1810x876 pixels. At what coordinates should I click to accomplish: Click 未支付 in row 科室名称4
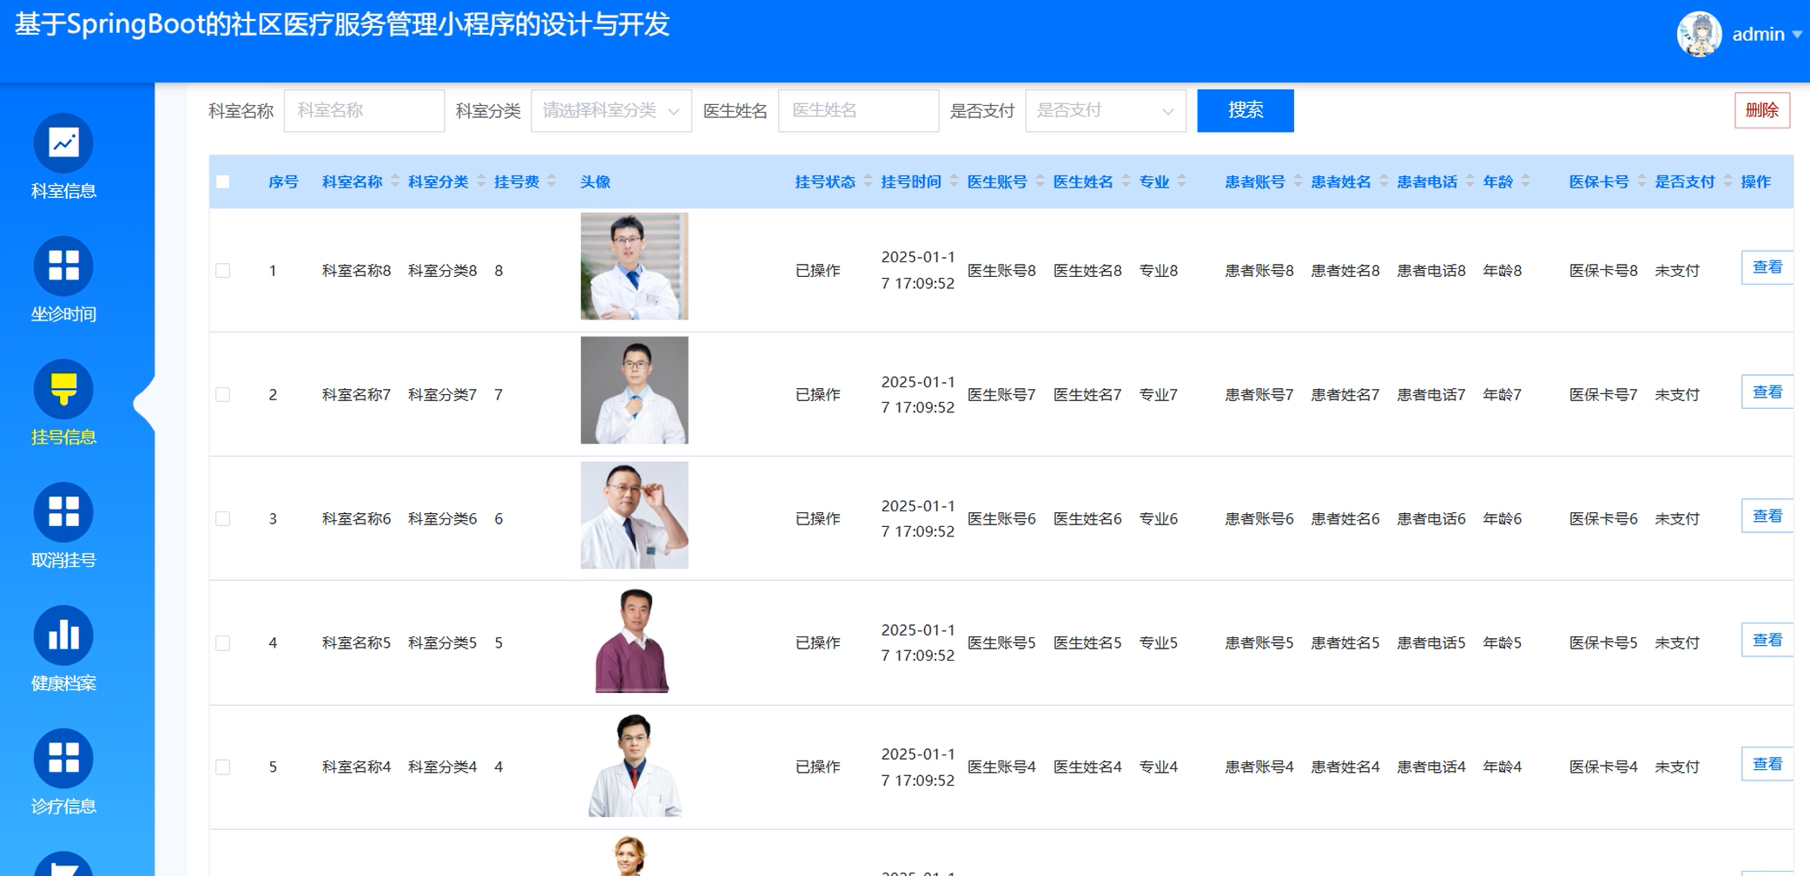[x=1677, y=767]
